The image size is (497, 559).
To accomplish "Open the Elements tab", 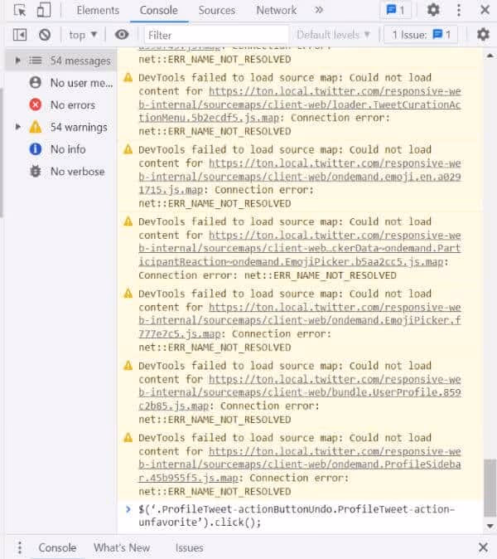I will pos(98,10).
